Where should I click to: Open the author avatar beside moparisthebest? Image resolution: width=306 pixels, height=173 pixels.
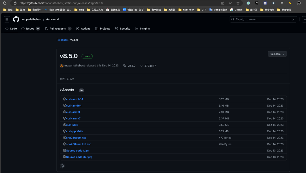coord(62,66)
